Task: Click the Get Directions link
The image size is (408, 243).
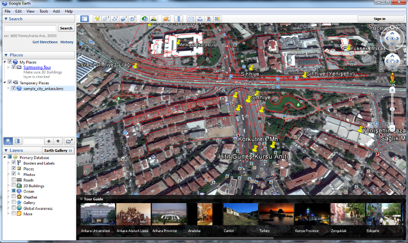Action: pos(45,42)
